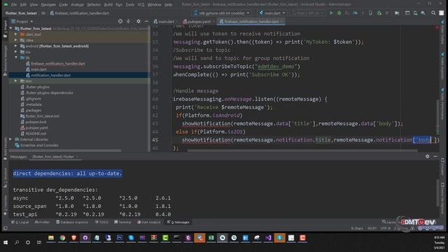Screen dimensions: 448x252
Task: Open Chrome from the taskbar
Action: (62, 238)
